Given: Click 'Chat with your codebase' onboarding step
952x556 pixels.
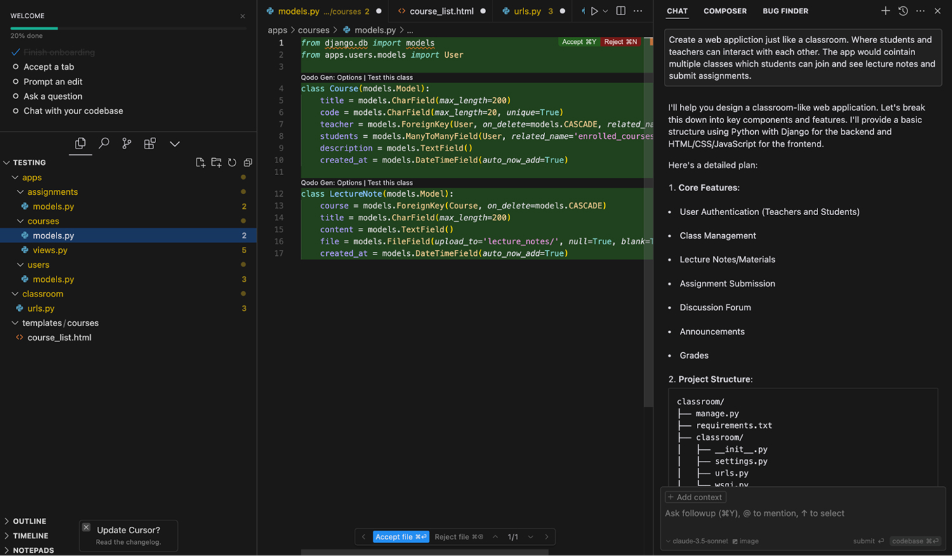Looking at the screenshot, I should 73,110.
